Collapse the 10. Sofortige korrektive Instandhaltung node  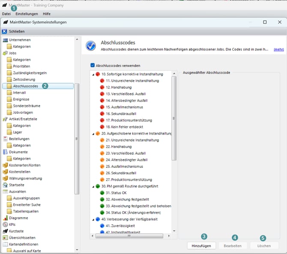click(x=93, y=75)
